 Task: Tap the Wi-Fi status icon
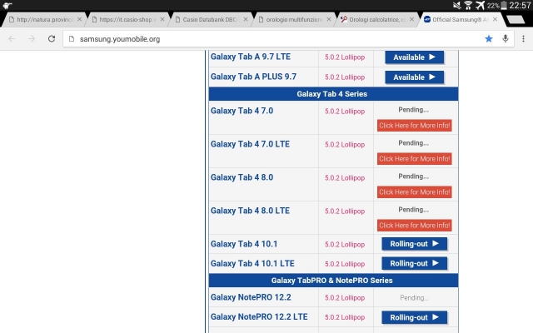(468, 5)
